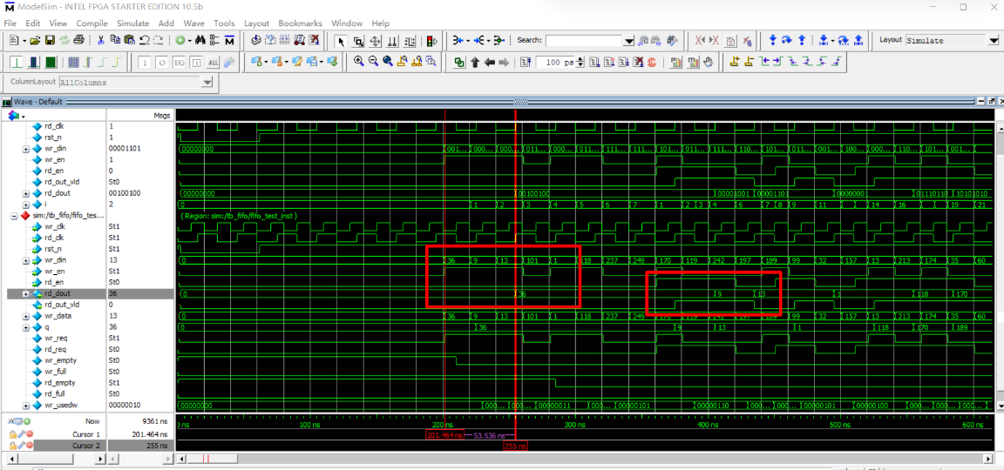Click the Open file folder icon

point(35,40)
